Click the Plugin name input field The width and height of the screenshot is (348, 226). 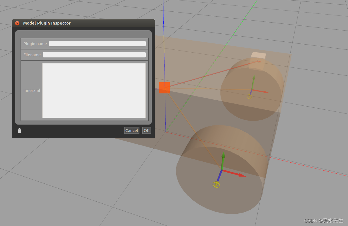(x=97, y=44)
